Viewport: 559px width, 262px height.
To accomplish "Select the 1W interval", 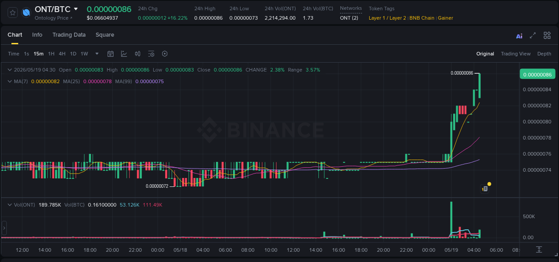I will [84, 54].
